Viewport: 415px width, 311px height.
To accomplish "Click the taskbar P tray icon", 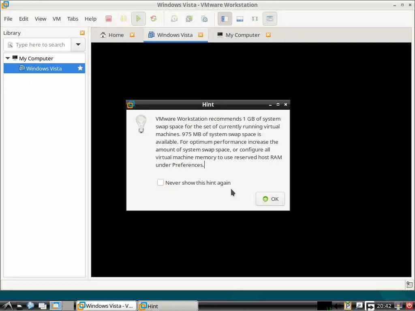I will click(x=347, y=306).
